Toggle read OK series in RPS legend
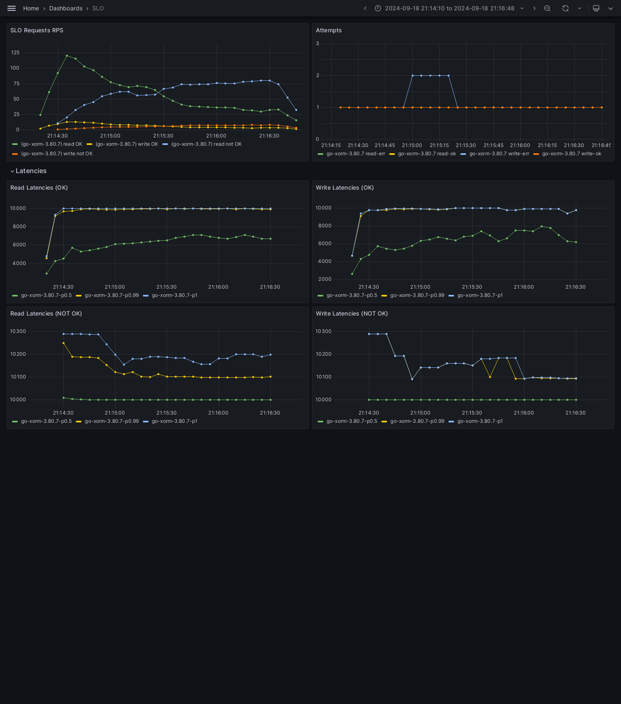The image size is (621, 704). click(52, 144)
